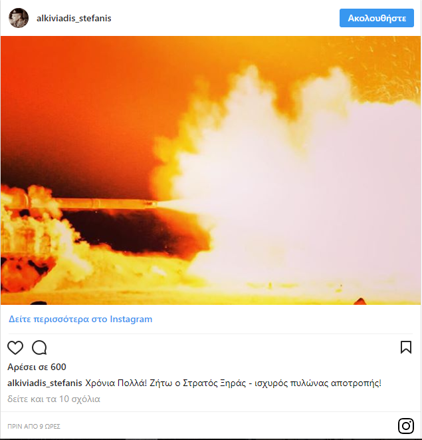Open Instagram via the camera logo icon
The width and height of the screenshot is (422, 440).
pos(406,426)
